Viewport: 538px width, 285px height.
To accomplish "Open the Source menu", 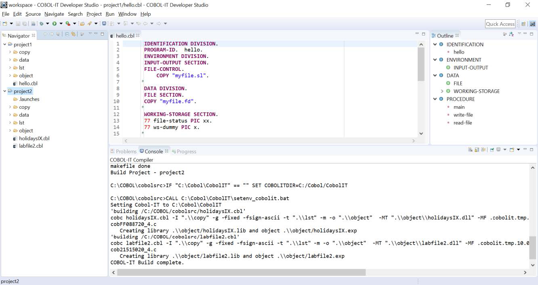I will click(33, 14).
